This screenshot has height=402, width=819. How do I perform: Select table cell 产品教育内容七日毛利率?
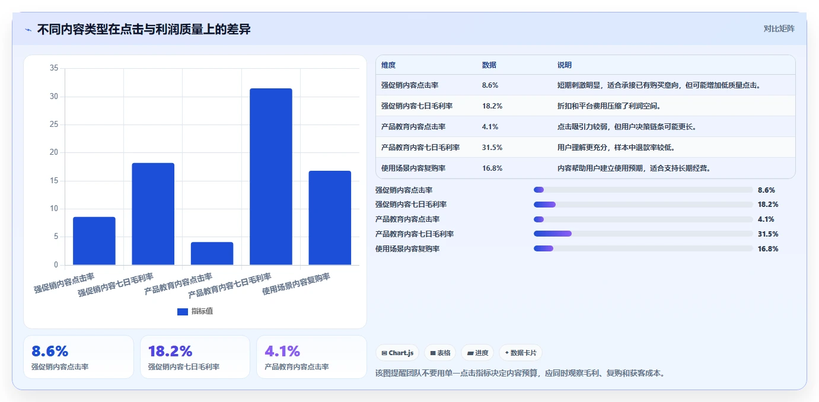(x=420, y=148)
